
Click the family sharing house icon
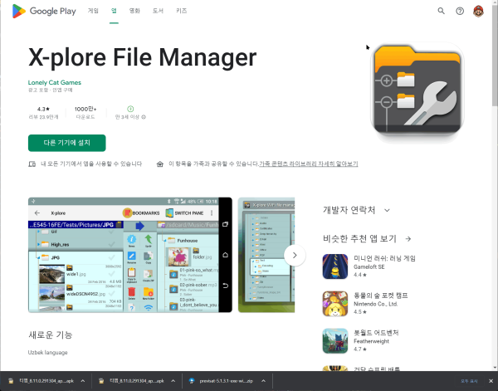pyautogui.click(x=160, y=164)
